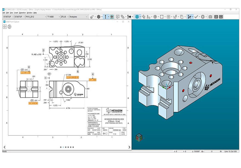
Task: Open the Operation menu
Action: click(x=23, y=13)
